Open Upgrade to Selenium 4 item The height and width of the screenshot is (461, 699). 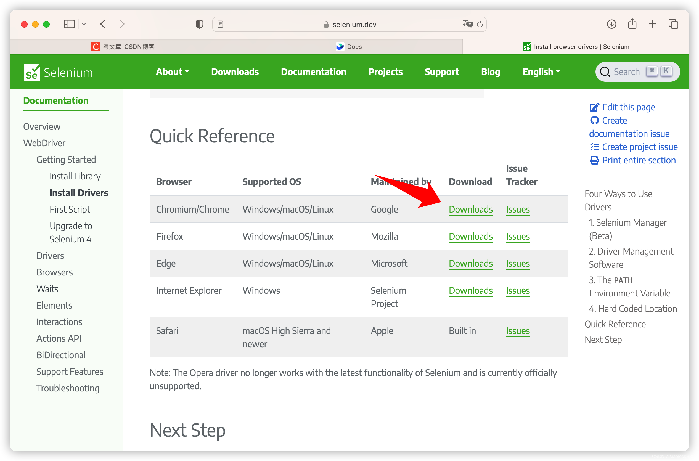pos(71,232)
